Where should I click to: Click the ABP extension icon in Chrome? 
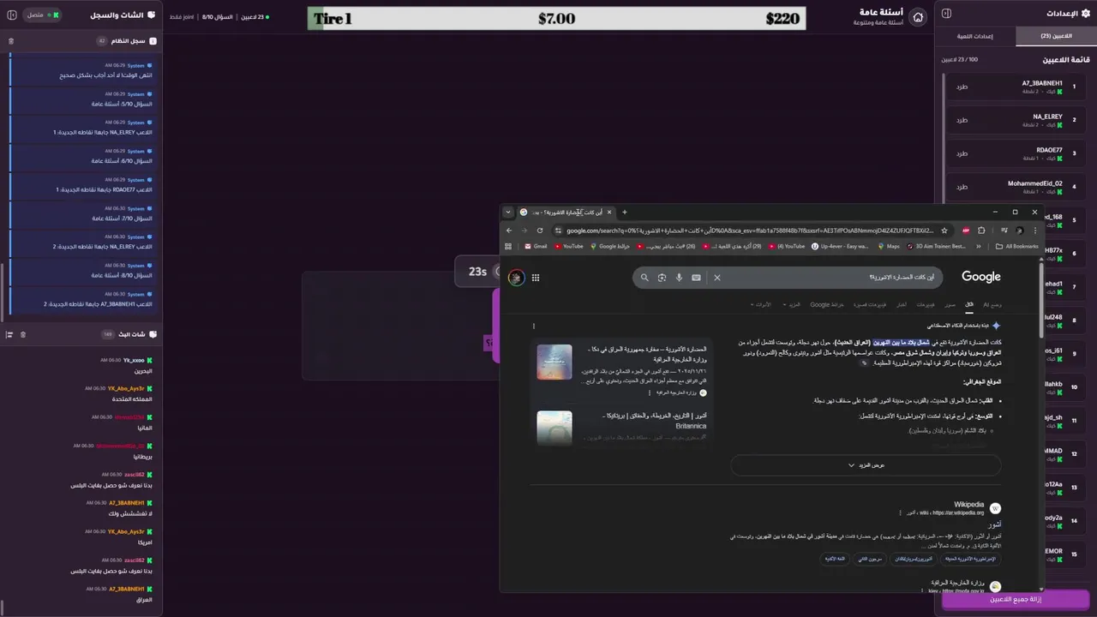click(966, 231)
